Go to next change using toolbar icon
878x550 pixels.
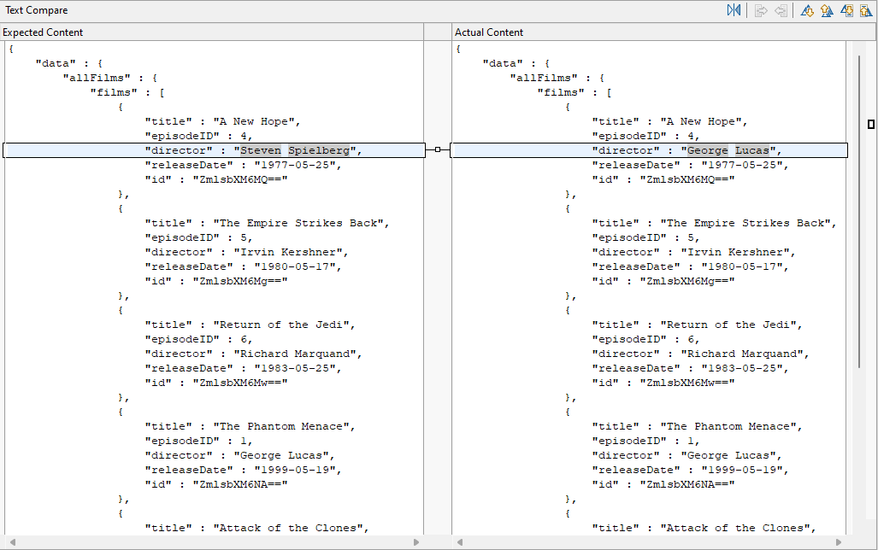tap(846, 10)
